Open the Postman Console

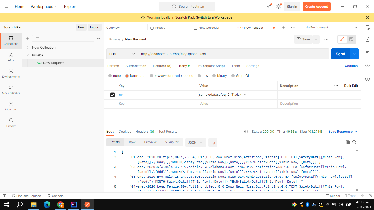pyautogui.click(x=56, y=196)
